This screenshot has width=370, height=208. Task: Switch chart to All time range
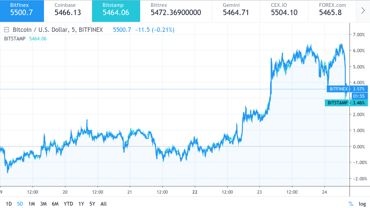(103, 204)
